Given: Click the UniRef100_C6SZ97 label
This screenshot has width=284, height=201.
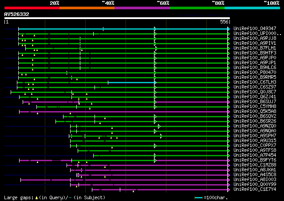Looking at the screenshot, I should coord(255,87).
